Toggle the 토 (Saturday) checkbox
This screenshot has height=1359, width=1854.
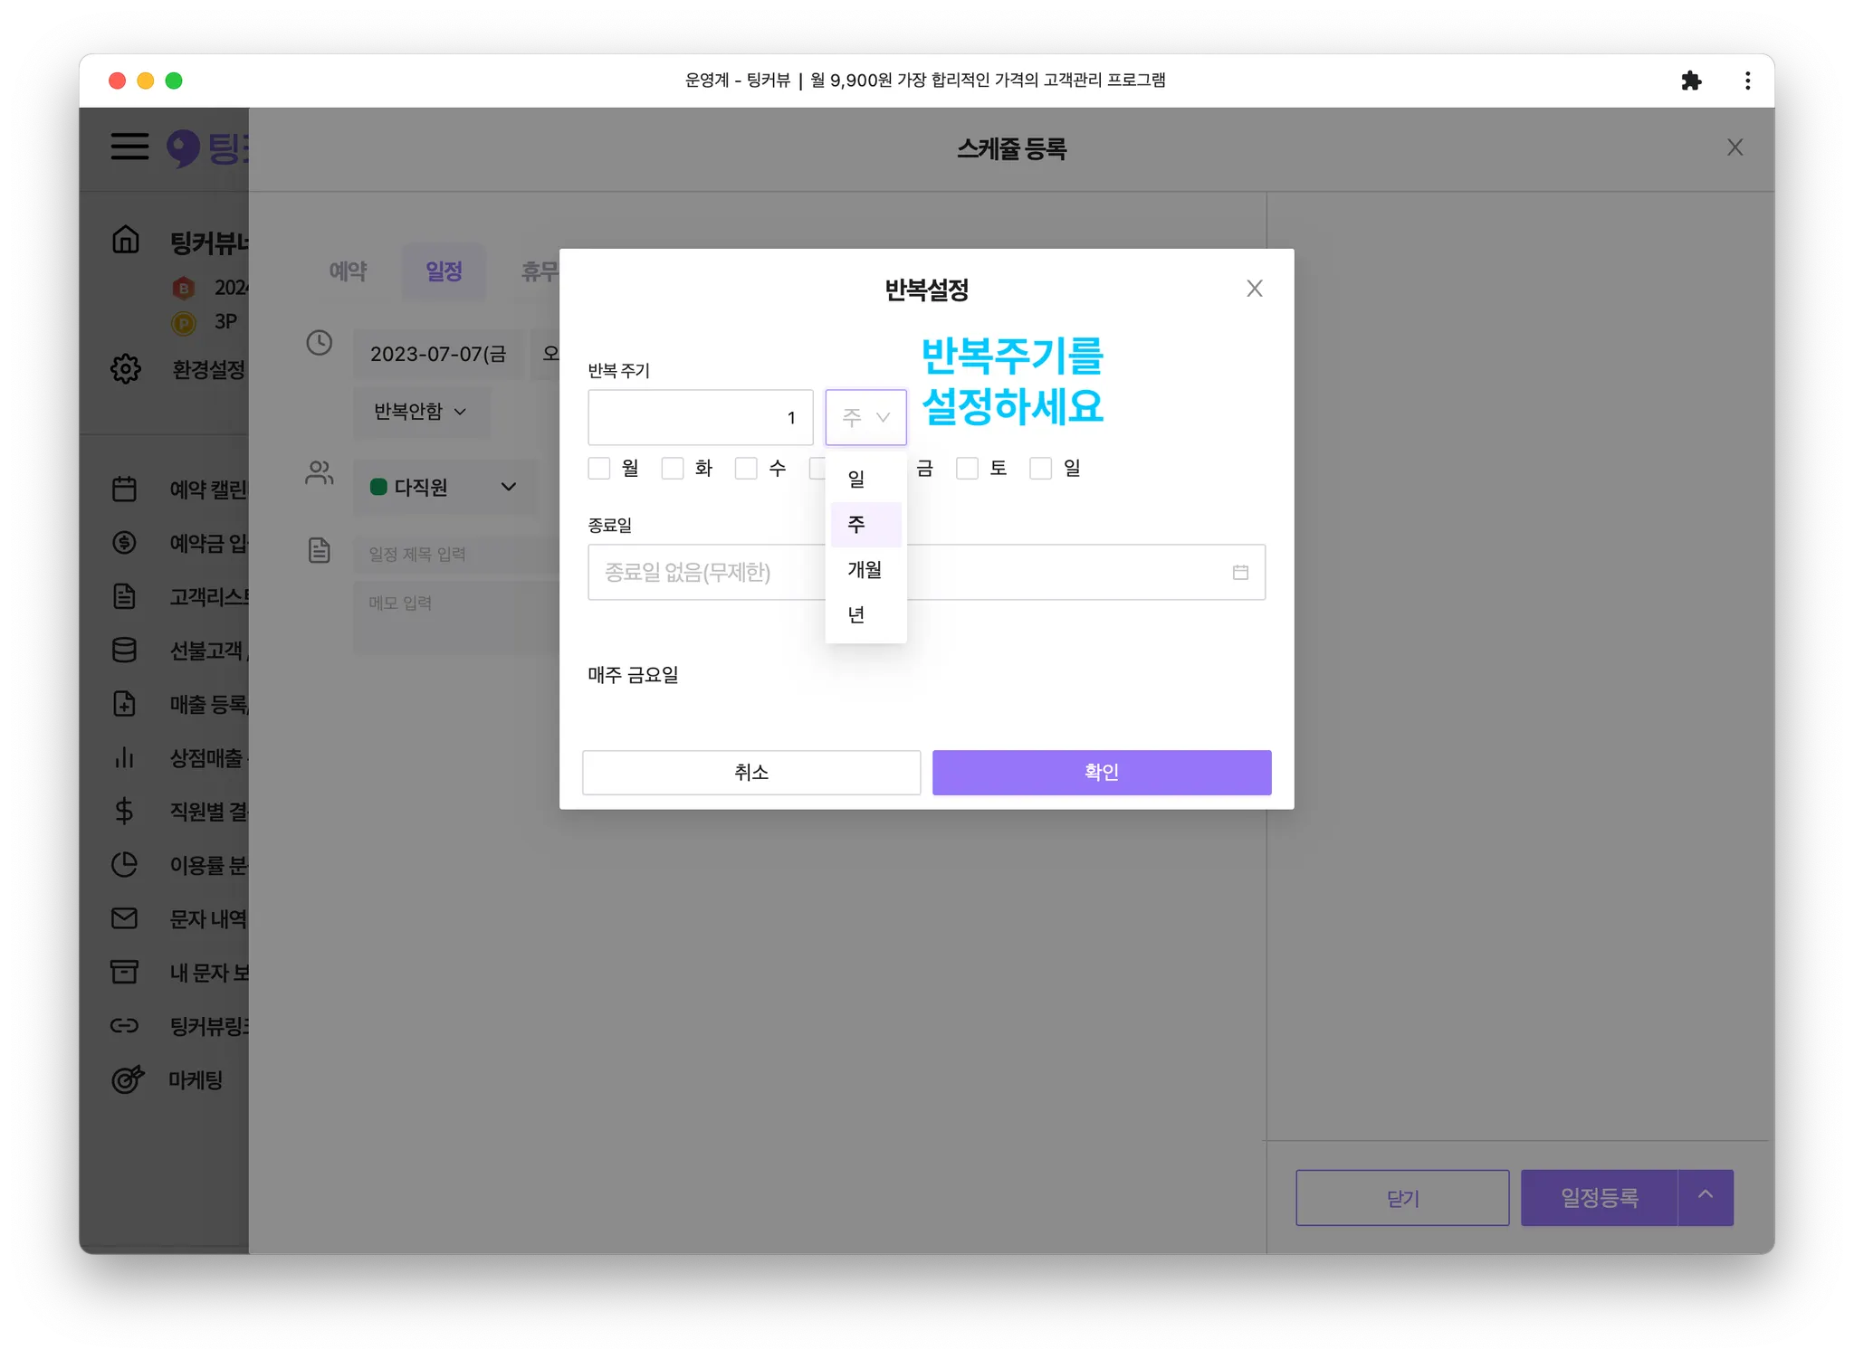click(x=967, y=469)
